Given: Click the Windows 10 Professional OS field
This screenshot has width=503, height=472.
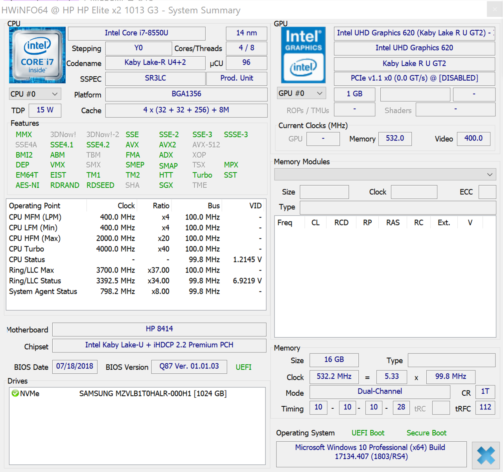Looking at the screenshot, I should click(371, 452).
